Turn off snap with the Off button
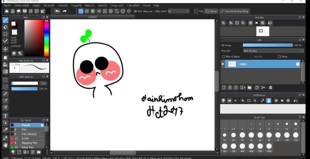 [x=81, y=11]
